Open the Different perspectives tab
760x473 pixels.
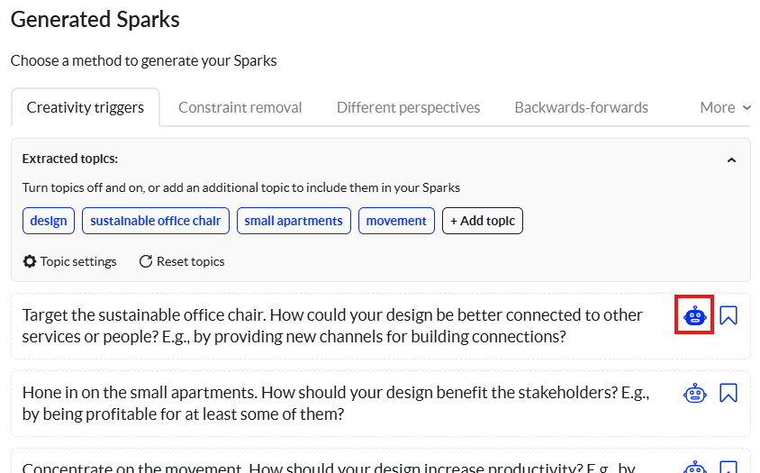(408, 107)
